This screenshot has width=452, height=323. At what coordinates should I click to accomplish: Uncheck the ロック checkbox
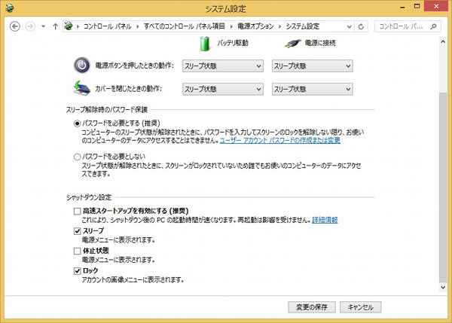pos(77,270)
